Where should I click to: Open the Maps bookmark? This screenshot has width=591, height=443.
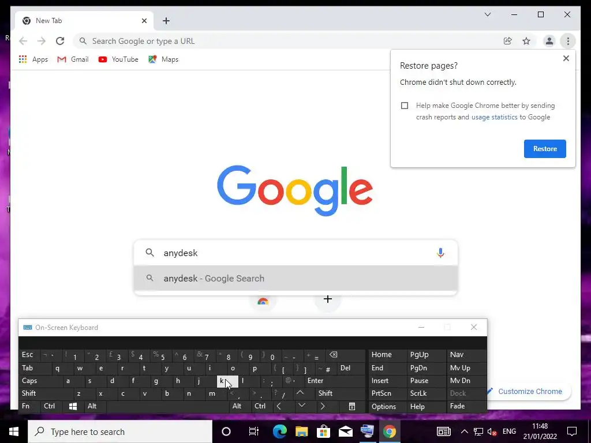point(163,59)
